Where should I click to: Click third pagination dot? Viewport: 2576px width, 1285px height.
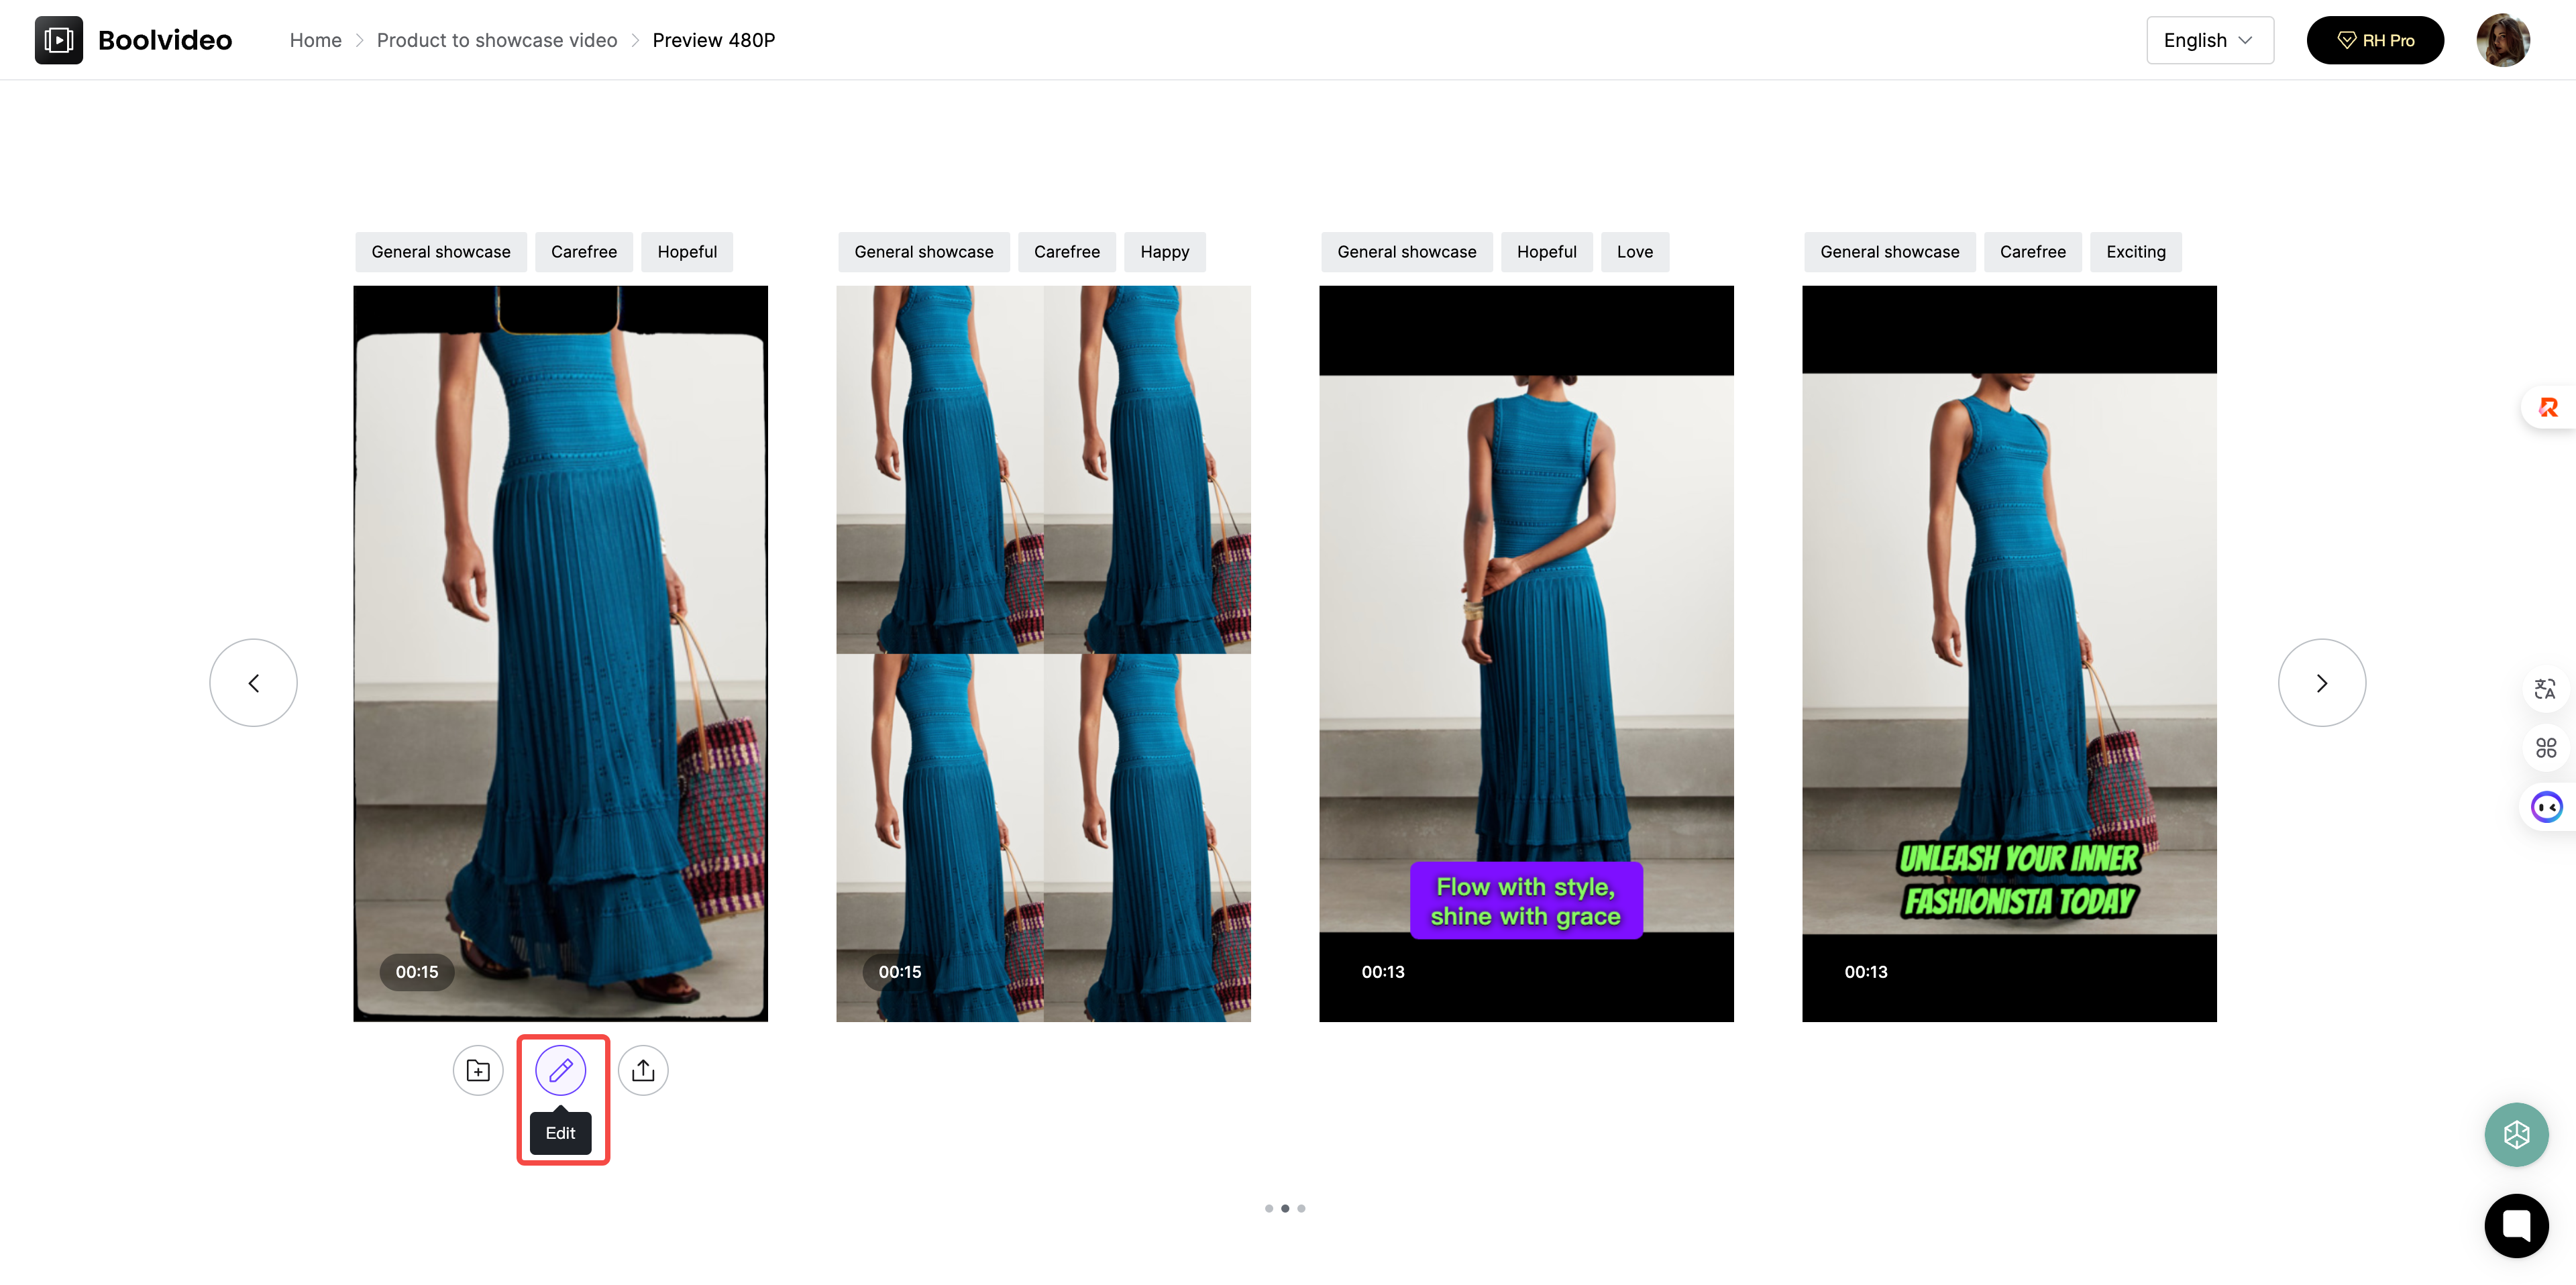click(x=1301, y=1208)
